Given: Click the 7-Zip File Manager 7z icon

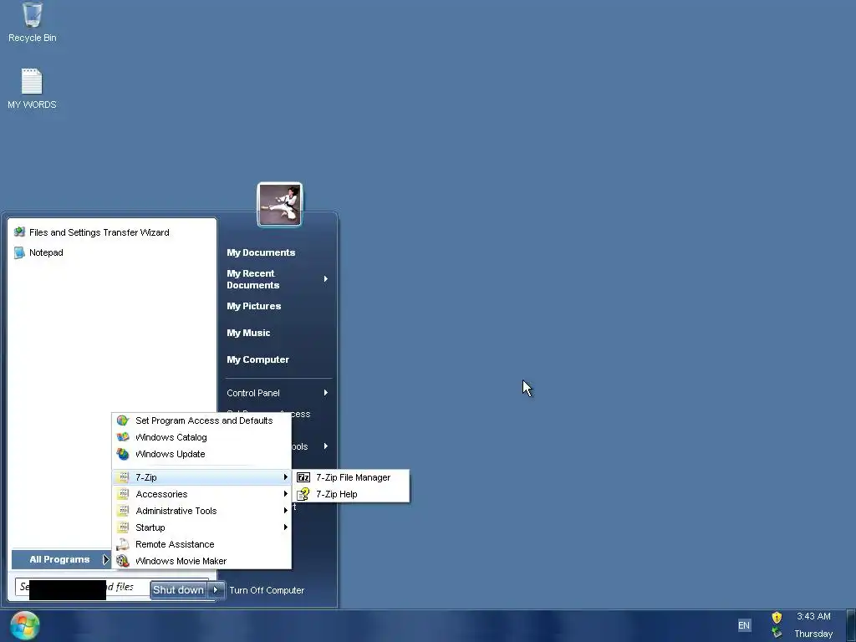Looking at the screenshot, I should [303, 477].
